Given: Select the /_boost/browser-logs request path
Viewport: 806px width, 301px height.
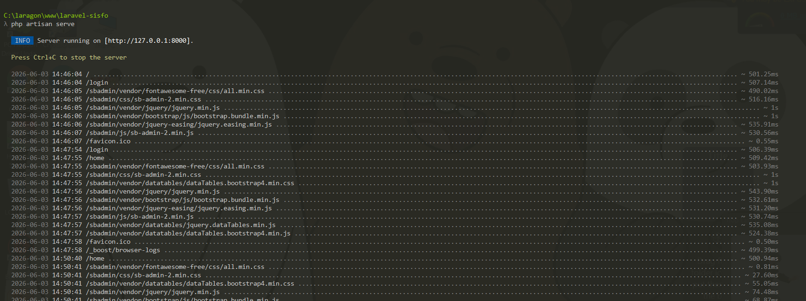Looking at the screenshot, I should [123, 250].
